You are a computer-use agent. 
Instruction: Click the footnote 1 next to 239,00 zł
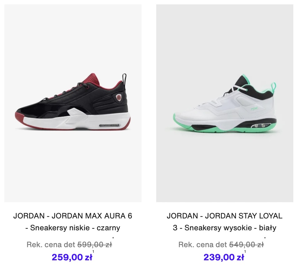click(x=245, y=252)
